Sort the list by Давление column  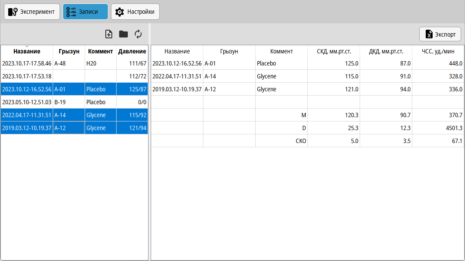point(132,51)
